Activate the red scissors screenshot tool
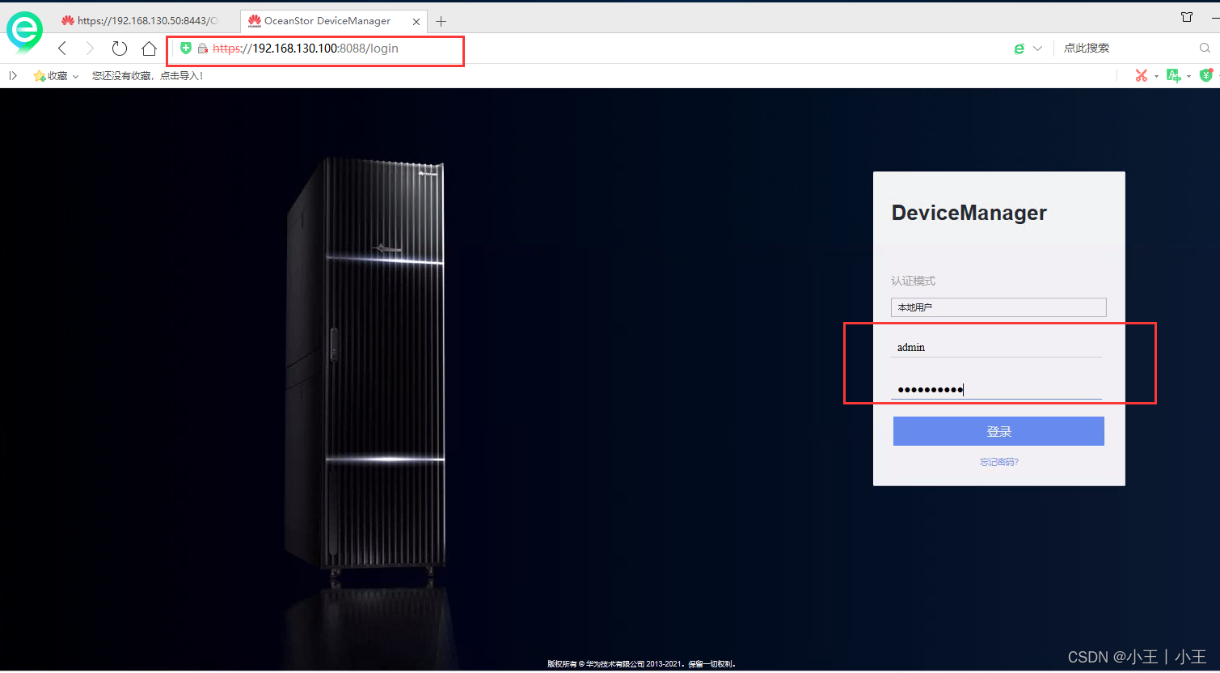1220x673 pixels. pyautogui.click(x=1142, y=76)
